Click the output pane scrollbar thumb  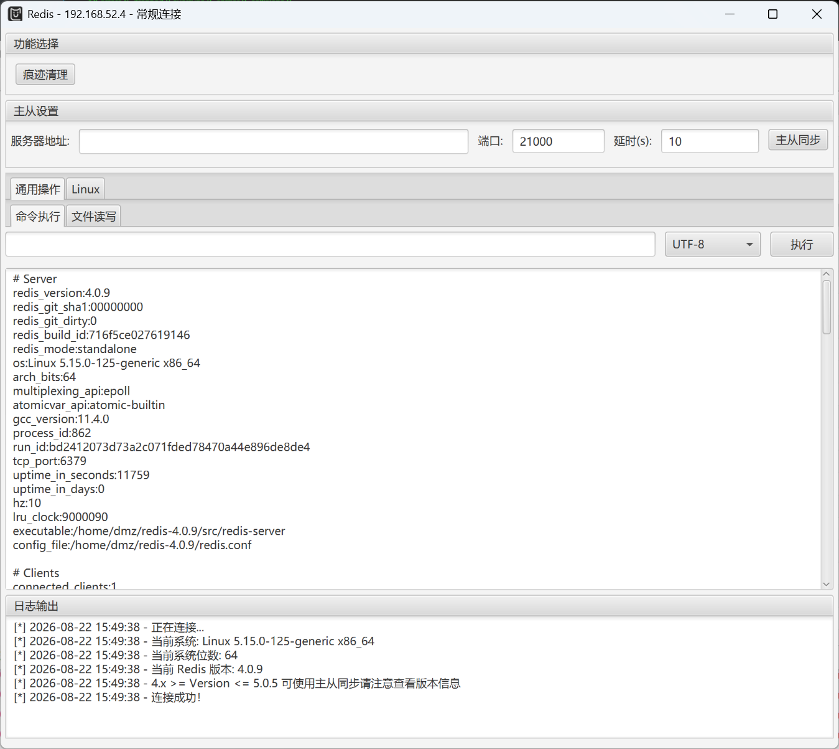tap(827, 307)
